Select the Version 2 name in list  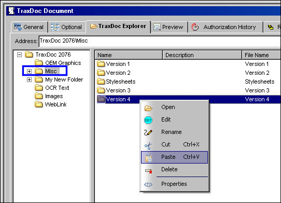pyautogui.click(x=118, y=73)
